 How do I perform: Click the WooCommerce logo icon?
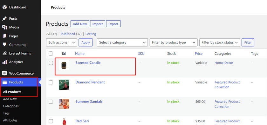pyautogui.click(x=4, y=73)
